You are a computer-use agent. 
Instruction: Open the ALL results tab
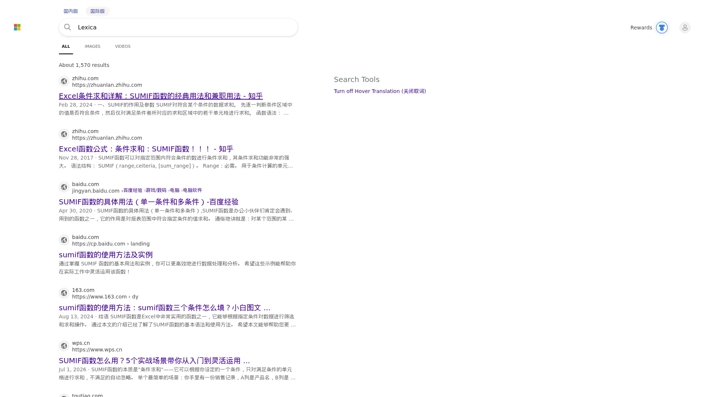66,46
